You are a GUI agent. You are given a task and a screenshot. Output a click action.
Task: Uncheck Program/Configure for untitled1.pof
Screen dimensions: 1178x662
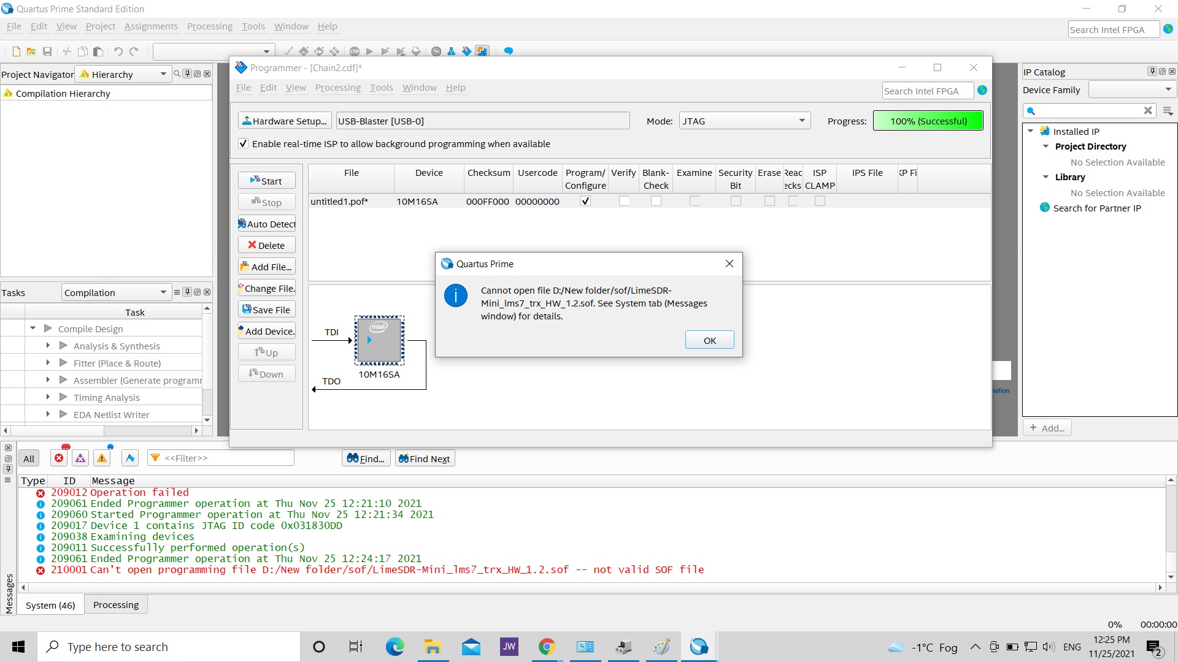tap(585, 201)
